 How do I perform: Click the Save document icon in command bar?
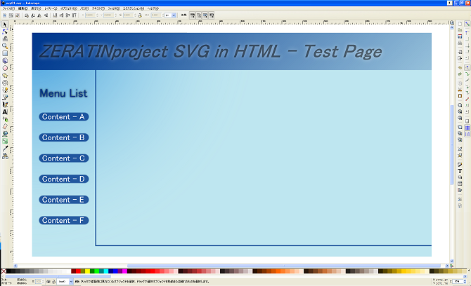point(460,36)
